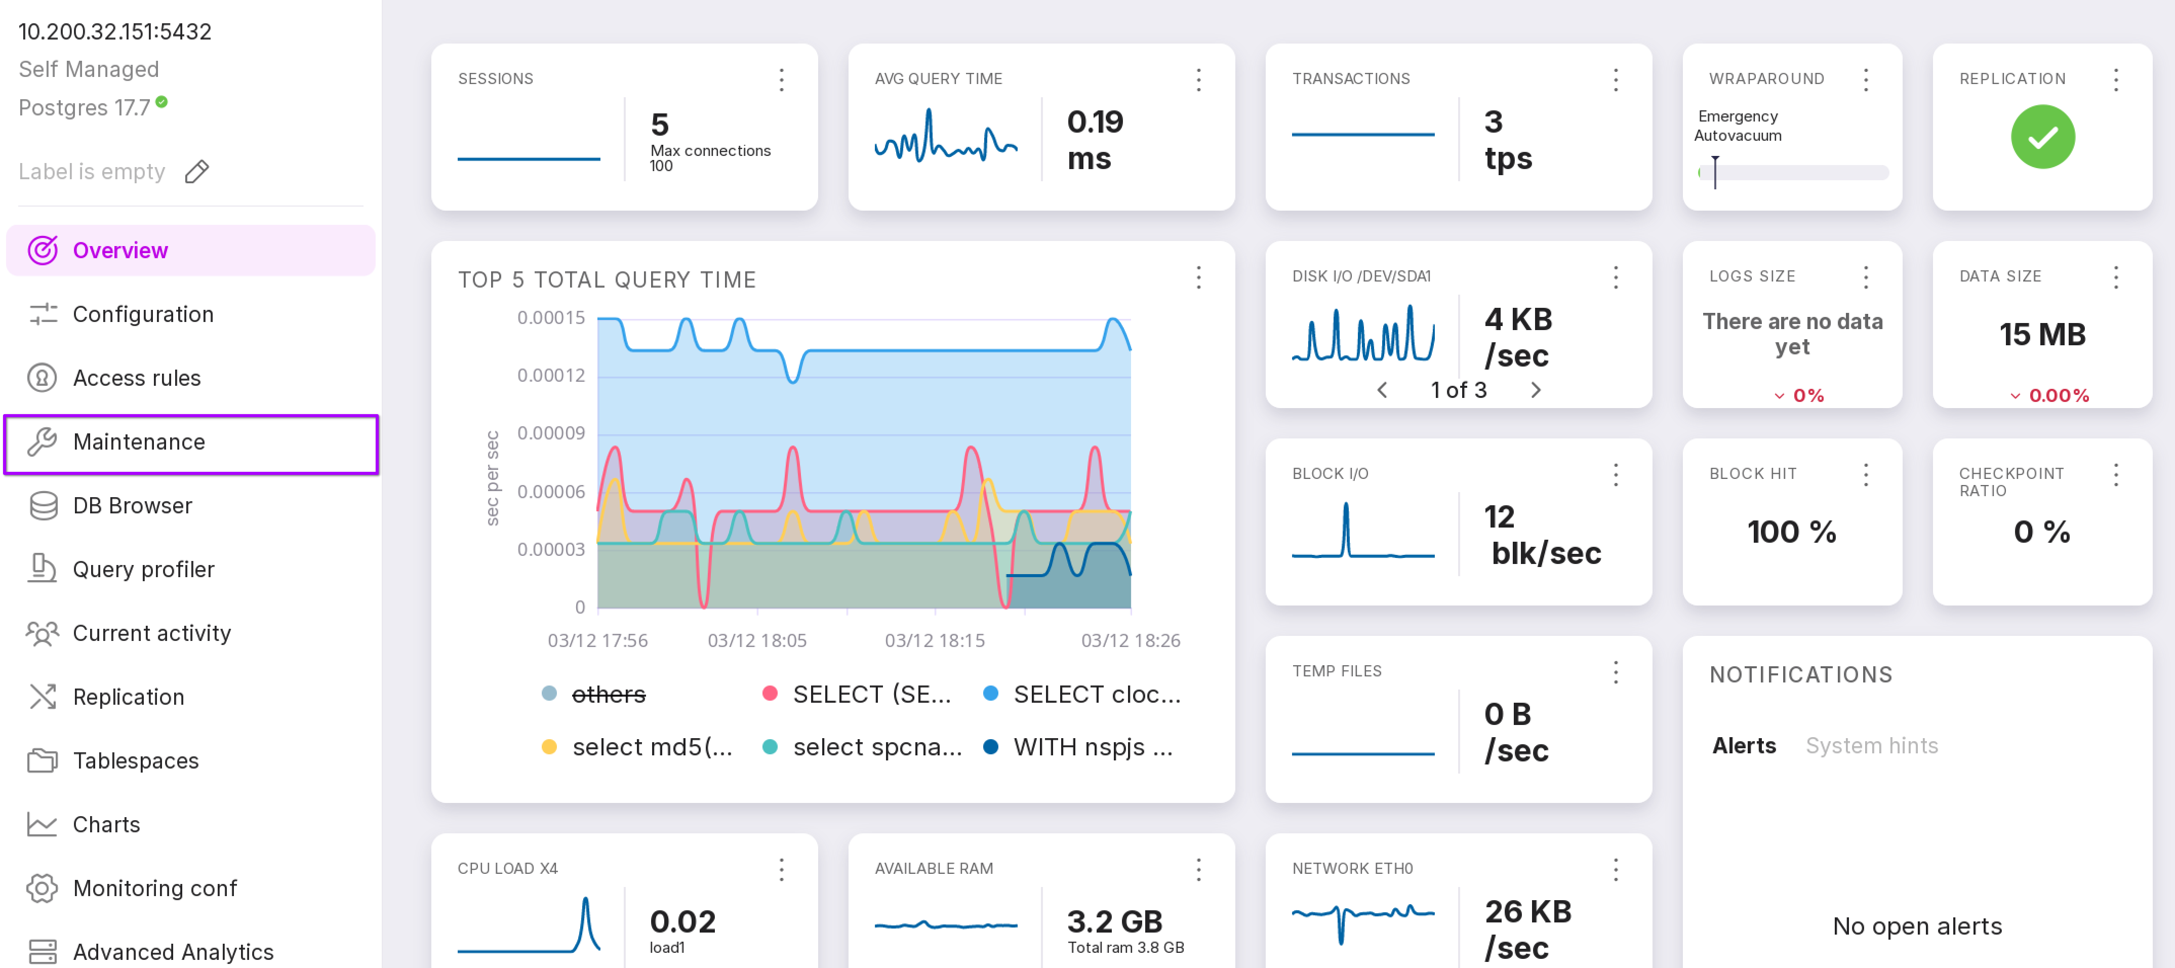Click the Access rules lock icon
The image size is (2175, 968).
pyautogui.click(x=42, y=378)
